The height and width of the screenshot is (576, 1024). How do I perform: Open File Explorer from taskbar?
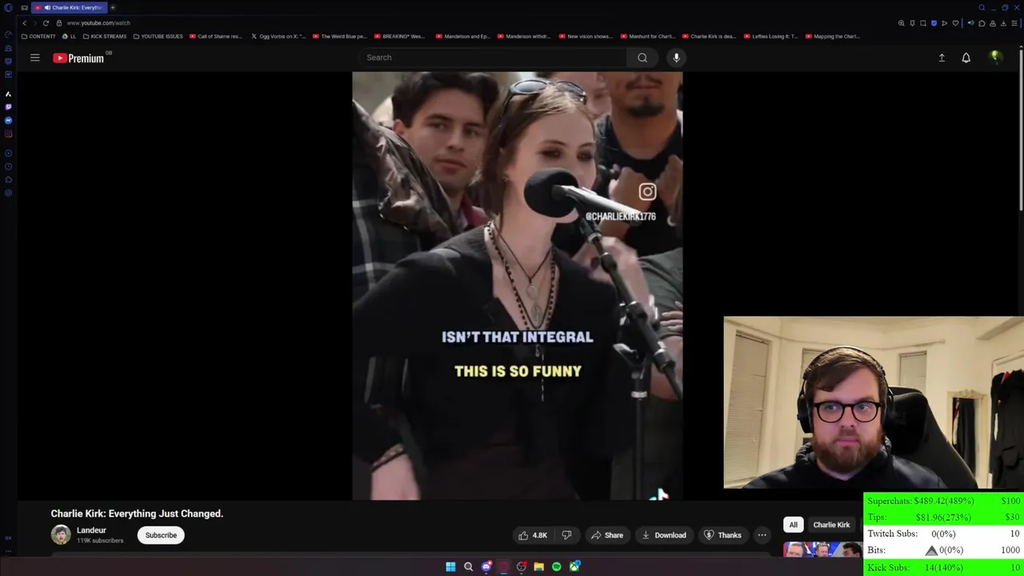(x=539, y=567)
